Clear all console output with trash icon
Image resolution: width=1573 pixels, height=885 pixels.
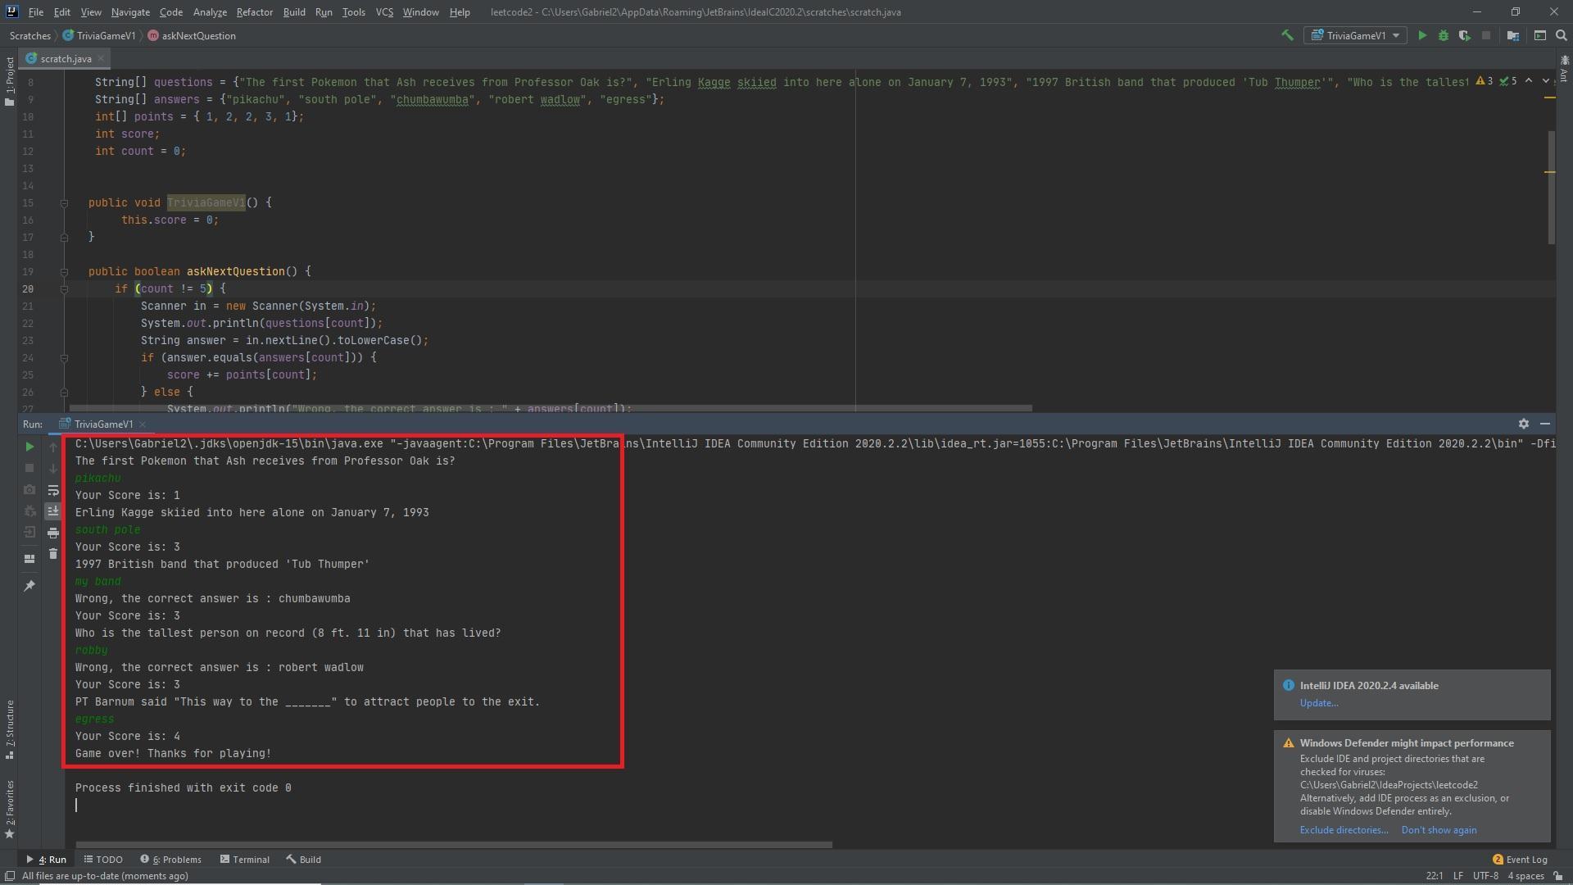click(53, 554)
